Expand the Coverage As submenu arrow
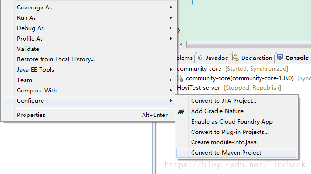Viewport: 311px width, 174px height. coord(170,8)
